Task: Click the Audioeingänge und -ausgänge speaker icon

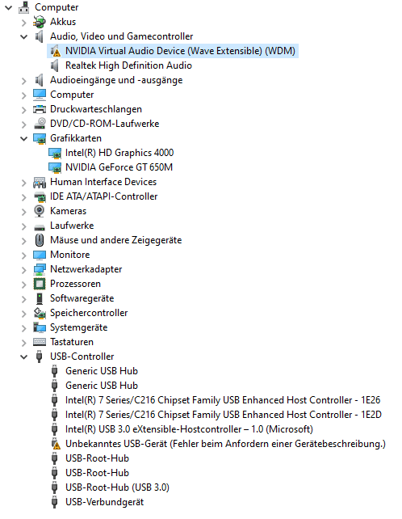Action: [39, 80]
